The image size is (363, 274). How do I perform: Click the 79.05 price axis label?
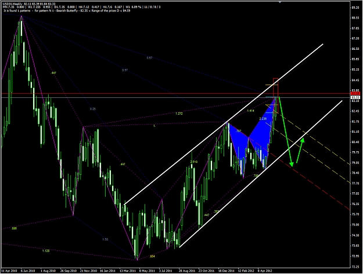(355, 163)
